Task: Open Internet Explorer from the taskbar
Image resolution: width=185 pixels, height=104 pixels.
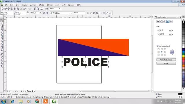Action: [12, 101]
